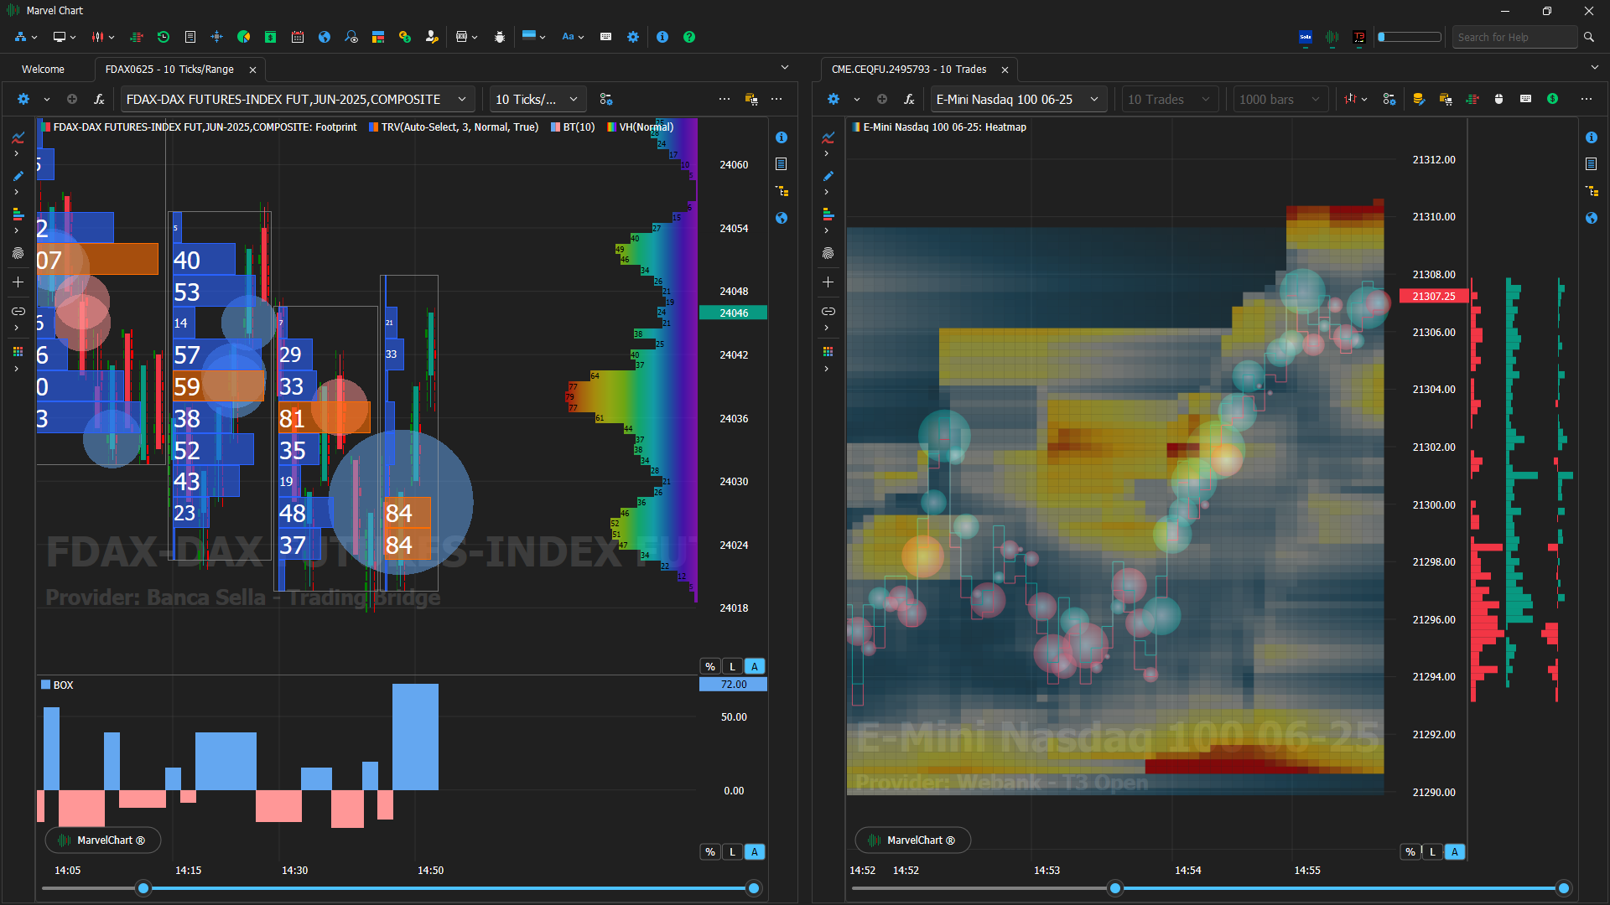1610x905 pixels.
Task: Click the FDAX time range slider's left handle
Action: pyautogui.click(x=143, y=888)
